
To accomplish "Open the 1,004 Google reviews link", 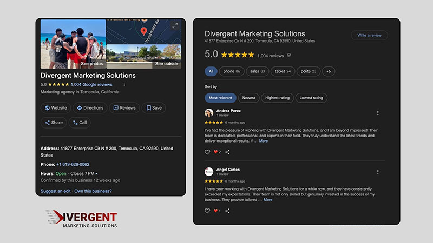I will coord(91,84).
